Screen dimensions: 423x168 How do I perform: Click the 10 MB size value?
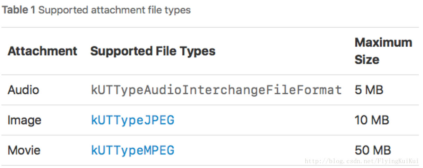(372, 120)
